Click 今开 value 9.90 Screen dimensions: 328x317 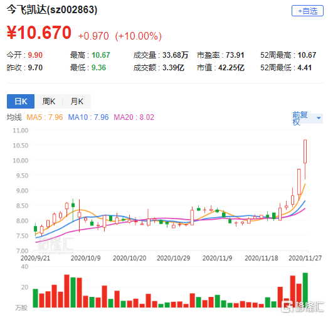[35, 55]
